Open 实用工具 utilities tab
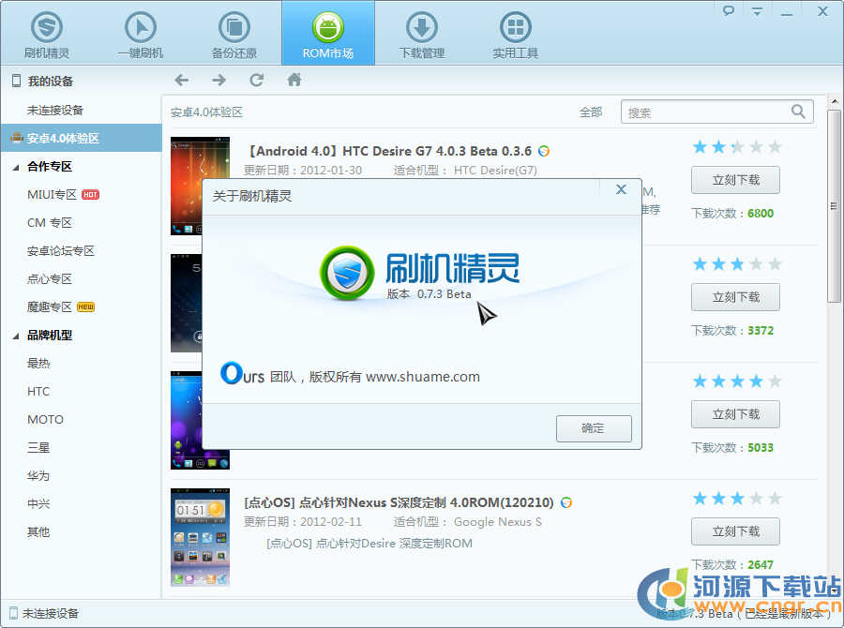Viewport: 844px width, 628px height. click(515, 35)
